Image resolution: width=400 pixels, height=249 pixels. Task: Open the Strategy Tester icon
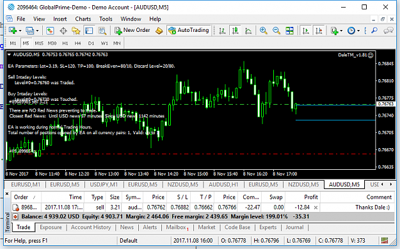tap(102, 31)
